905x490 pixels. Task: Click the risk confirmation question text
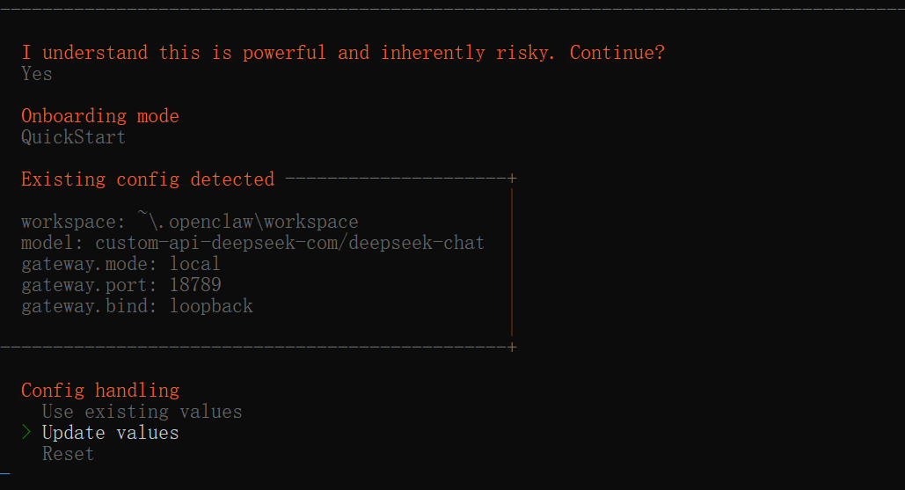[343, 53]
